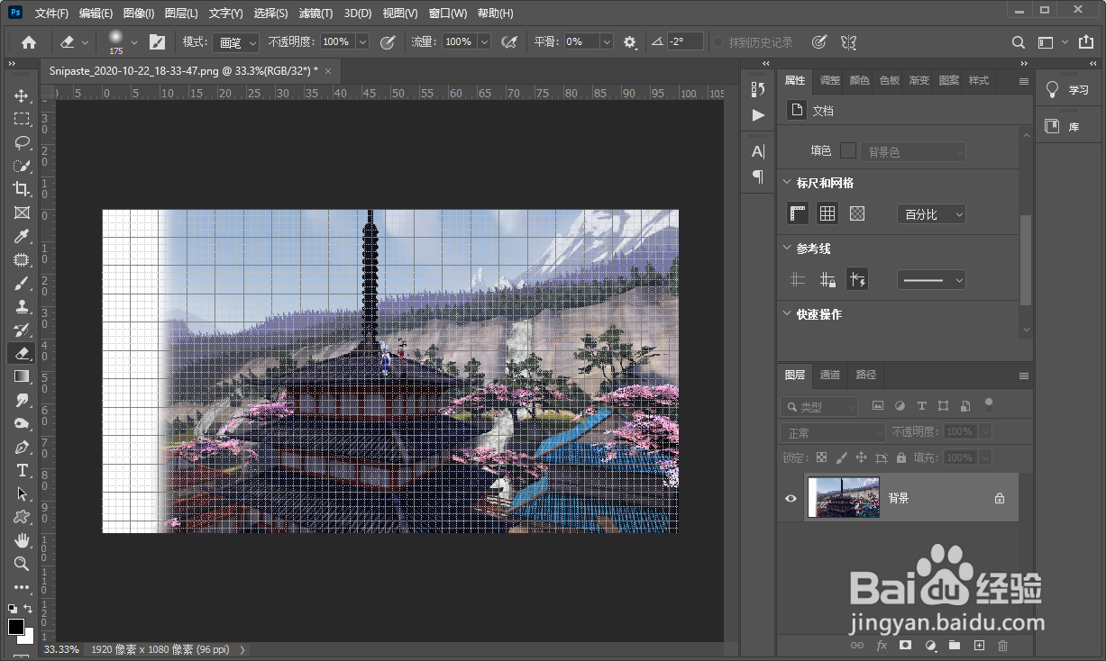The width and height of the screenshot is (1106, 661).
Task: Open the 模式 dropdown showing 画笔
Action: 238,42
